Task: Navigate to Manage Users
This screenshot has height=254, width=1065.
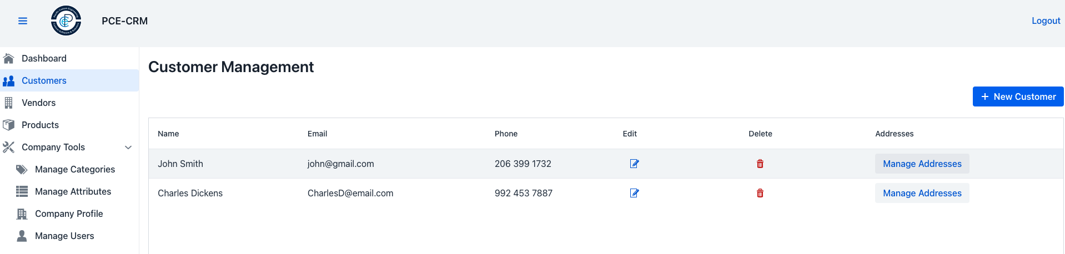Action: click(x=64, y=236)
